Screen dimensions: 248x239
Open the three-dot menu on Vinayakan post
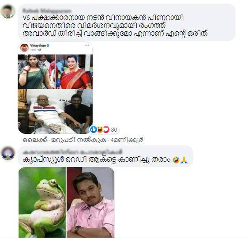(x=87, y=46)
